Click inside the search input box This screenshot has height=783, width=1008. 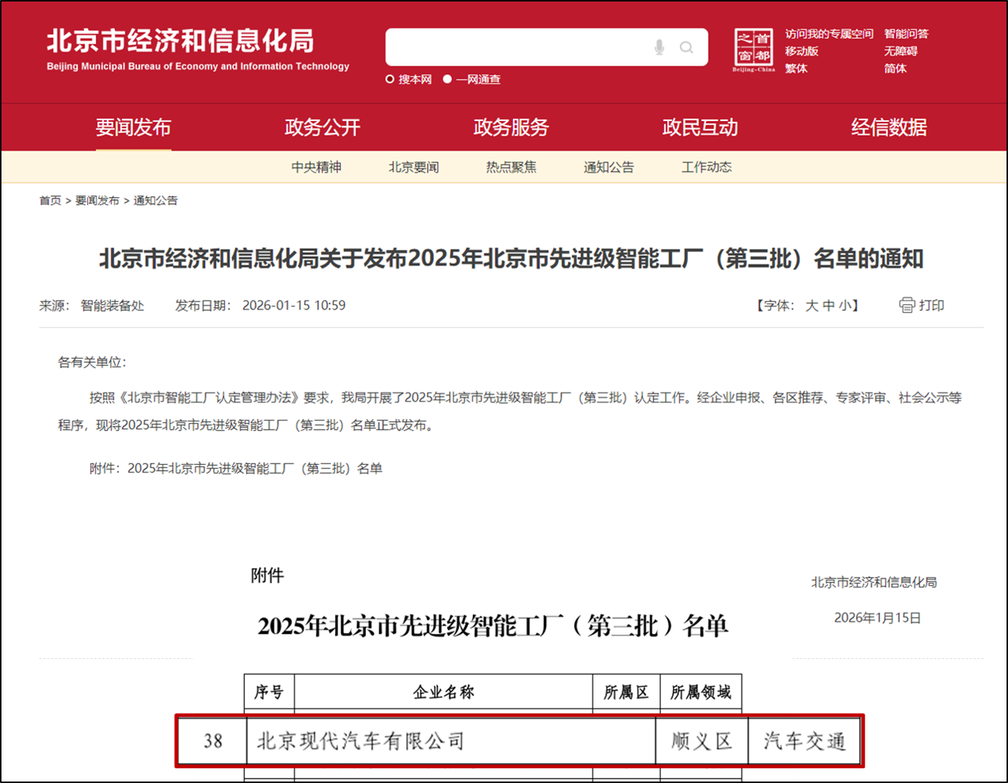(x=517, y=48)
